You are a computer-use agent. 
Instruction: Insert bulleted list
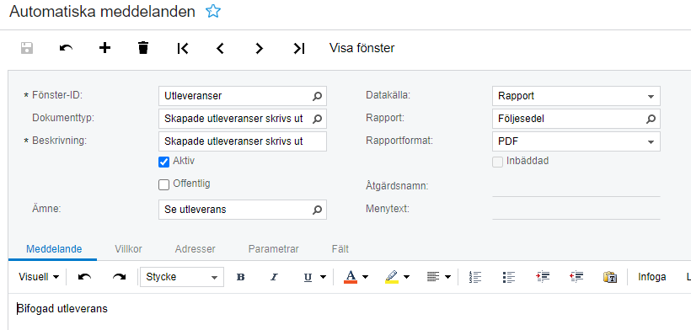pyautogui.click(x=509, y=277)
